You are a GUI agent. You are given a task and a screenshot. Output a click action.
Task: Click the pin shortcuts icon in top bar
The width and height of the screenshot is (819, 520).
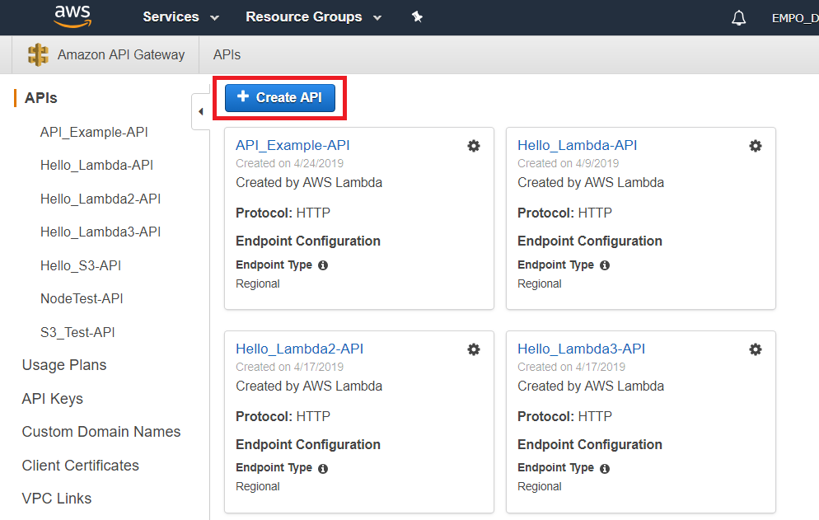(417, 16)
